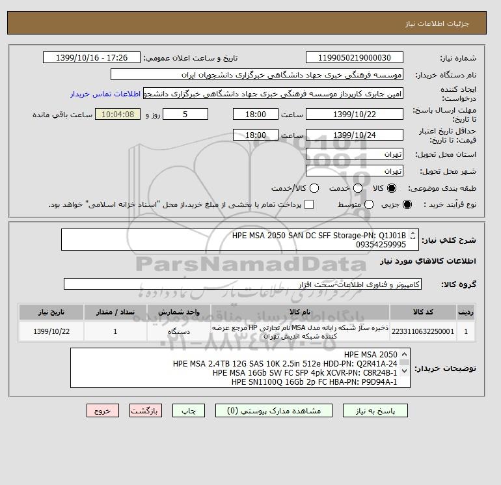Click the ردیف column header
Viewport: 501px width, 485px height.
pos(466,312)
